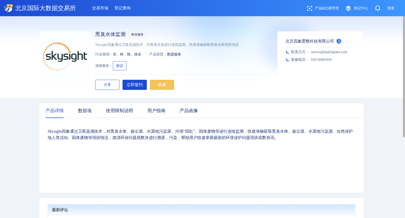The height and width of the screenshot is (218, 405).
Task: Open the 产品&交易管理 scan icon
Action: click(x=309, y=8)
